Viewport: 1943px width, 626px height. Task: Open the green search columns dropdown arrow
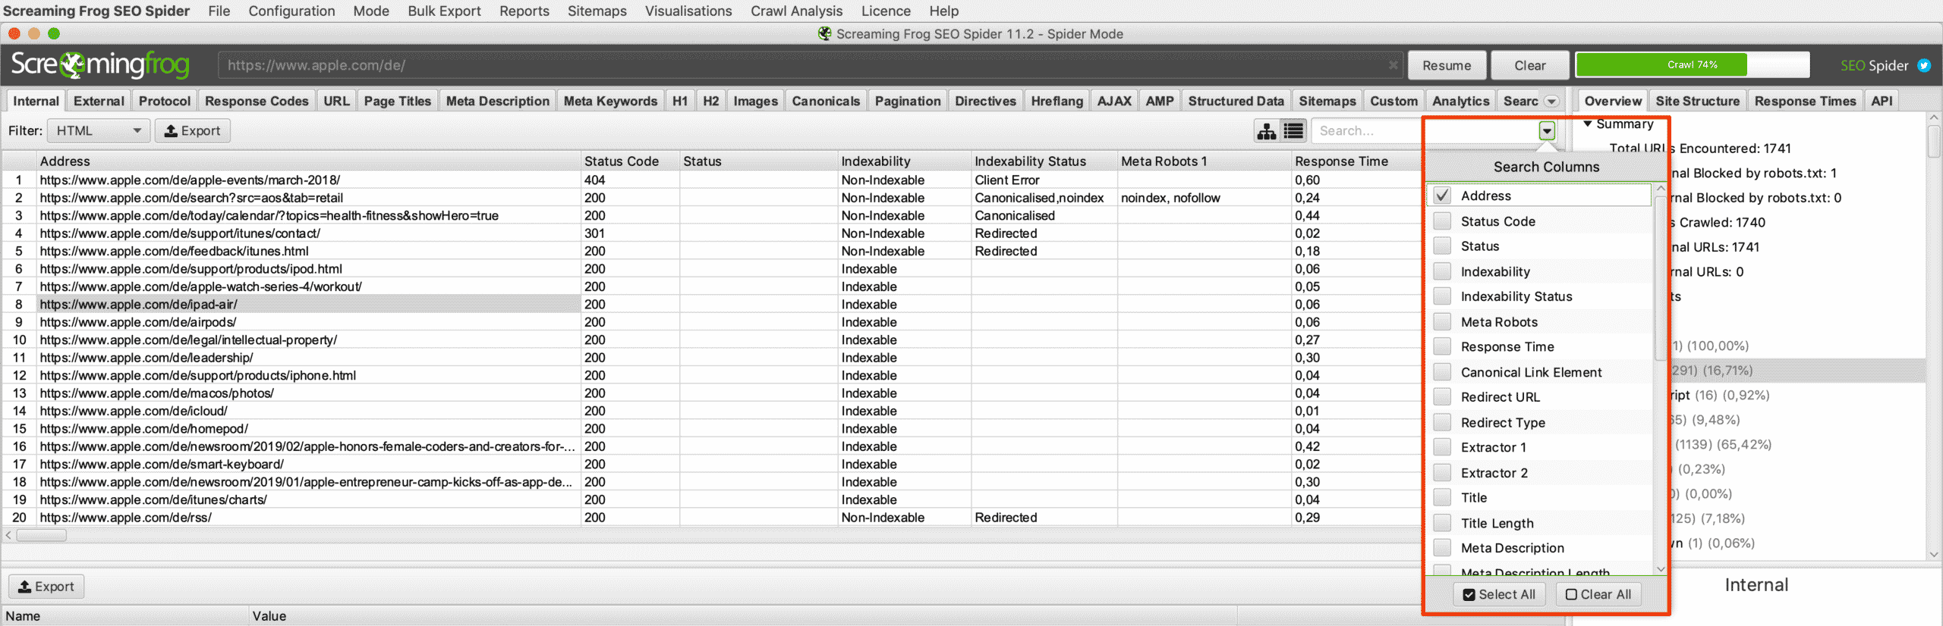tap(1547, 131)
